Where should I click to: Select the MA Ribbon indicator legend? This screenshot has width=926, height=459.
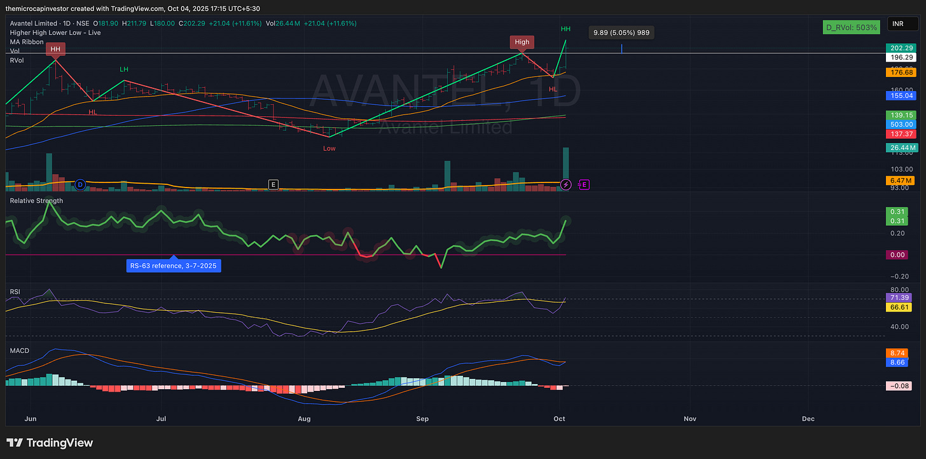pyautogui.click(x=27, y=42)
